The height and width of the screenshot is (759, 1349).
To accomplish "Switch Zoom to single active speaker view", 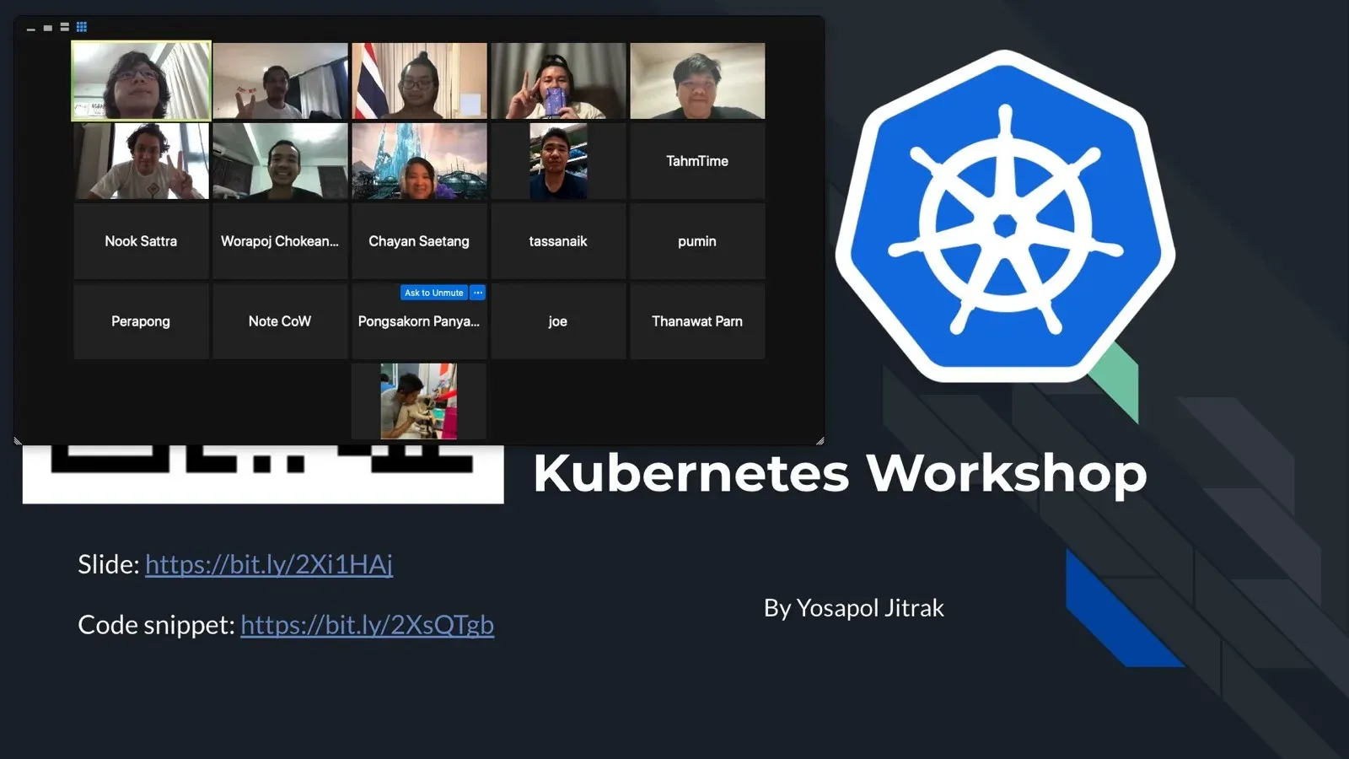I will [48, 28].
